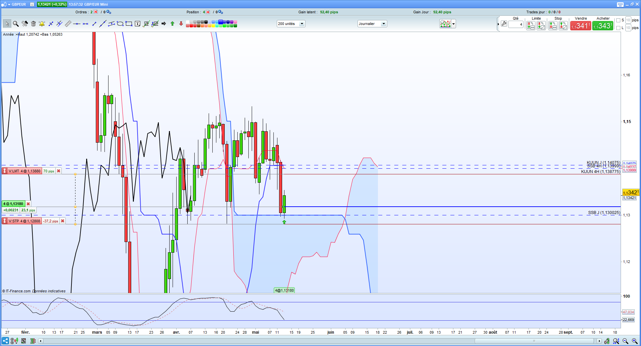Insert a black right arrow marker
Image resolution: width=641 pixels, height=346 pixels.
coord(164,24)
